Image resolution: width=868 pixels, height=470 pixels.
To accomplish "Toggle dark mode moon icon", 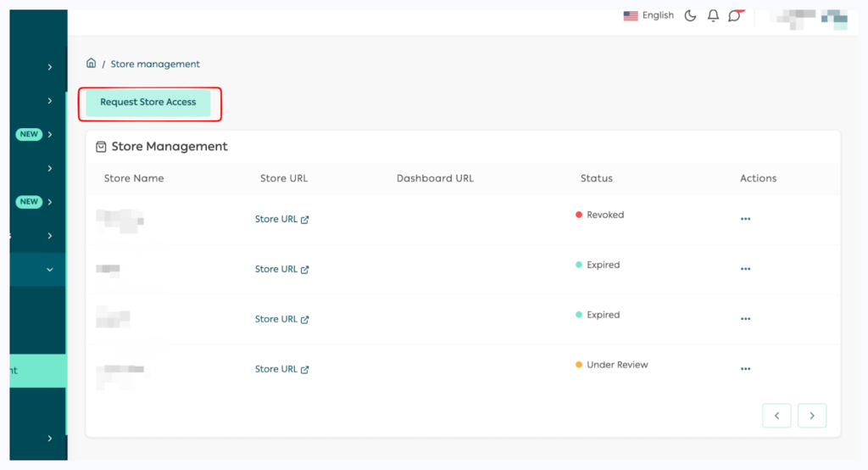I will click(x=690, y=15).
